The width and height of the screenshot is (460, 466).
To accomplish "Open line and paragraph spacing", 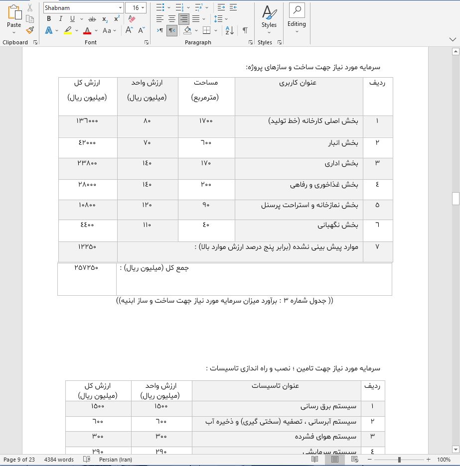I will [218, 19].
